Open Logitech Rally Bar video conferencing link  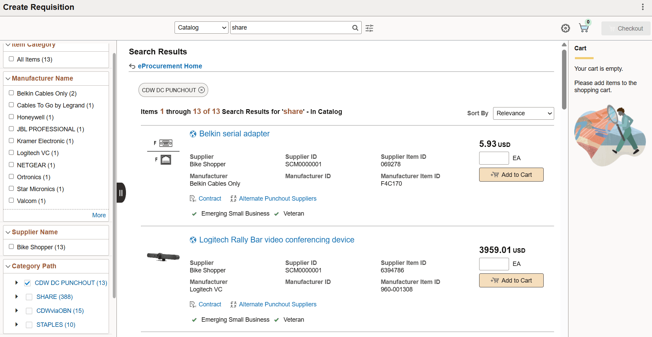pyautogui.click(x=277, y=240)
